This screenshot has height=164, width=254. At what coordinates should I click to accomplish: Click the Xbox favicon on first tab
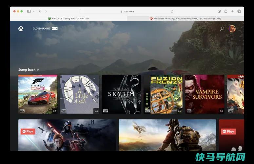coord(49,18)
